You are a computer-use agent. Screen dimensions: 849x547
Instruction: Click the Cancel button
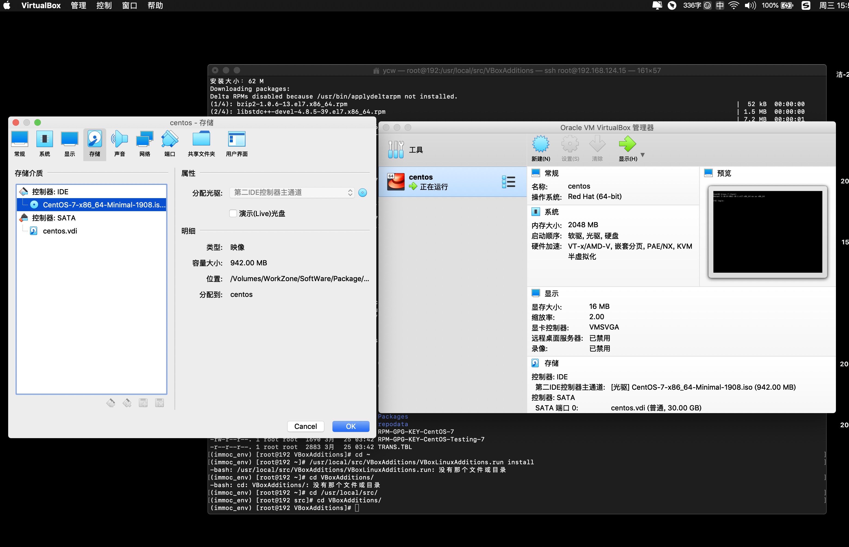305,426
